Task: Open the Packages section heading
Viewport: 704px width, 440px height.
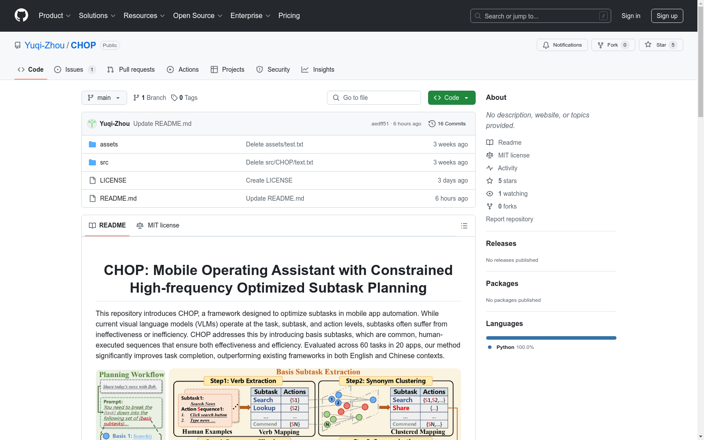Action: click(502, 284)
